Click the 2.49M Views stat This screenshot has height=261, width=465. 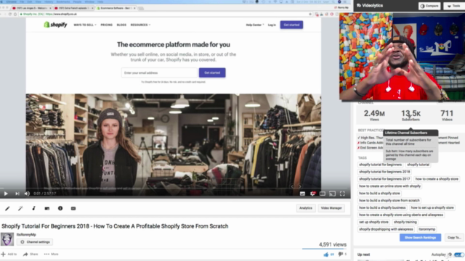(x=374, y=115)
